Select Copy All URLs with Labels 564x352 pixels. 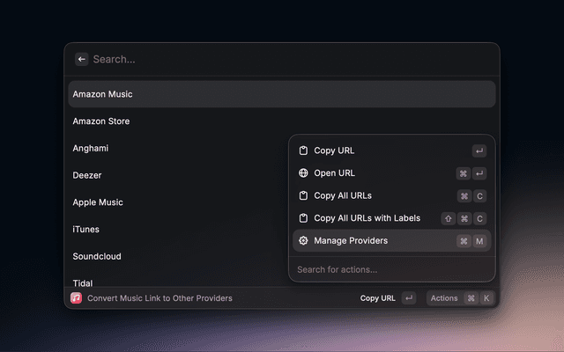click(367, 218)
